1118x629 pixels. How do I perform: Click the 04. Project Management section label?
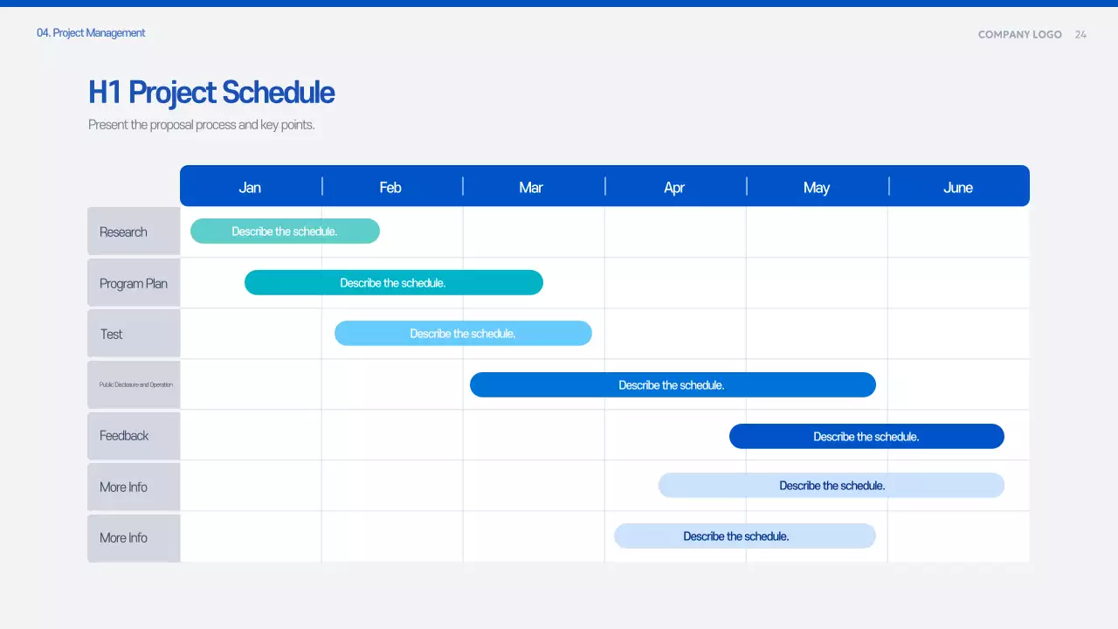(91, 32)
